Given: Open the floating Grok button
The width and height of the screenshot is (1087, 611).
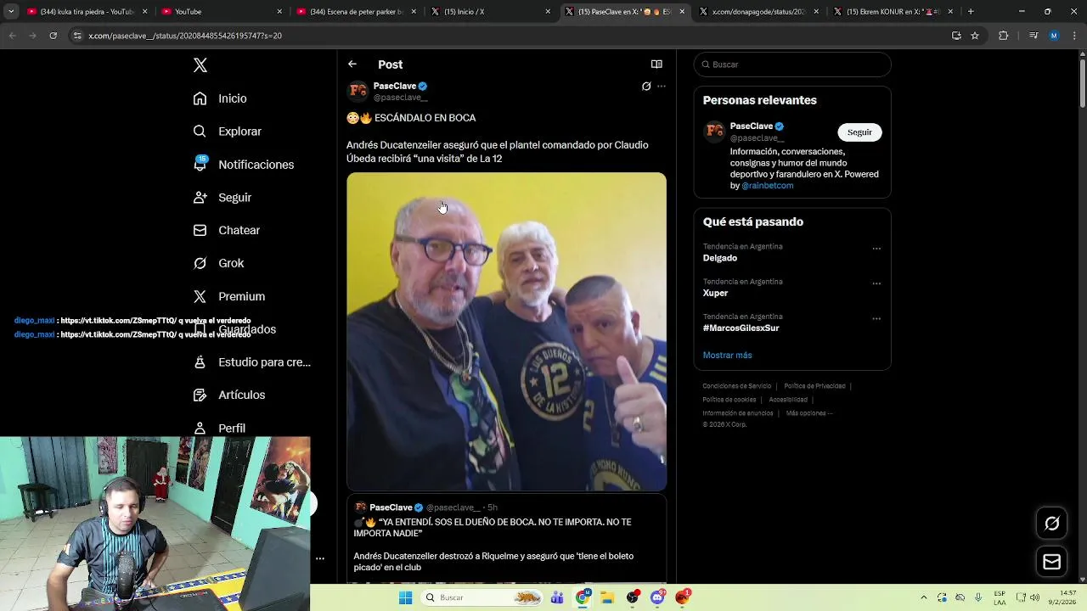Looking at the screenshot, I should 1052,524.
